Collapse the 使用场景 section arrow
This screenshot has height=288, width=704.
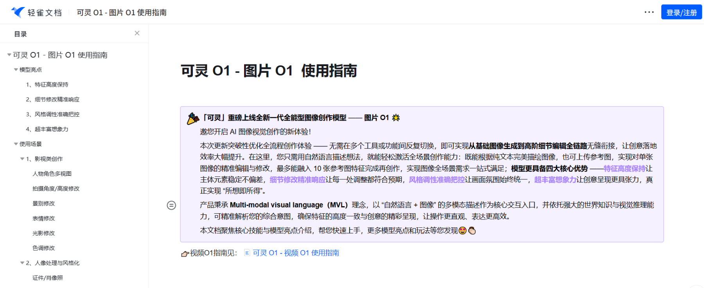pyautogui.click(x=16, y=144)
